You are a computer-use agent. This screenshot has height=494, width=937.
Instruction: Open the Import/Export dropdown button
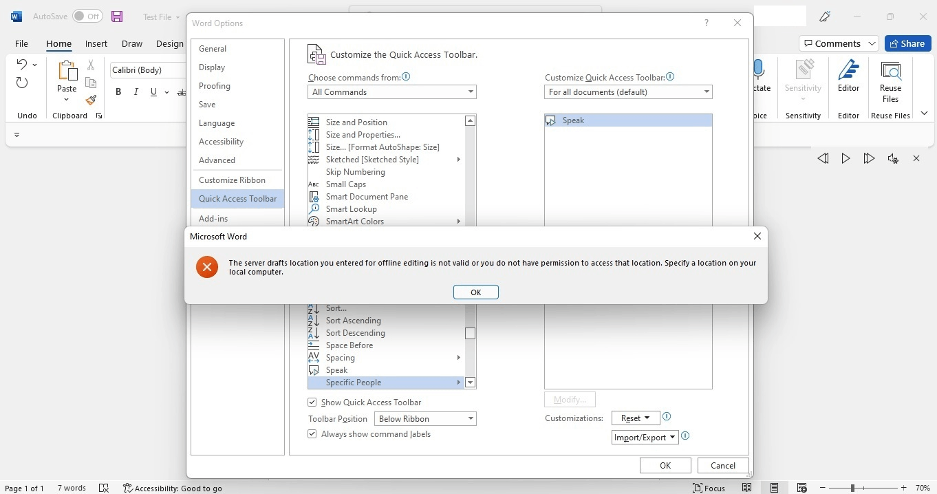[x=645, y=438]
